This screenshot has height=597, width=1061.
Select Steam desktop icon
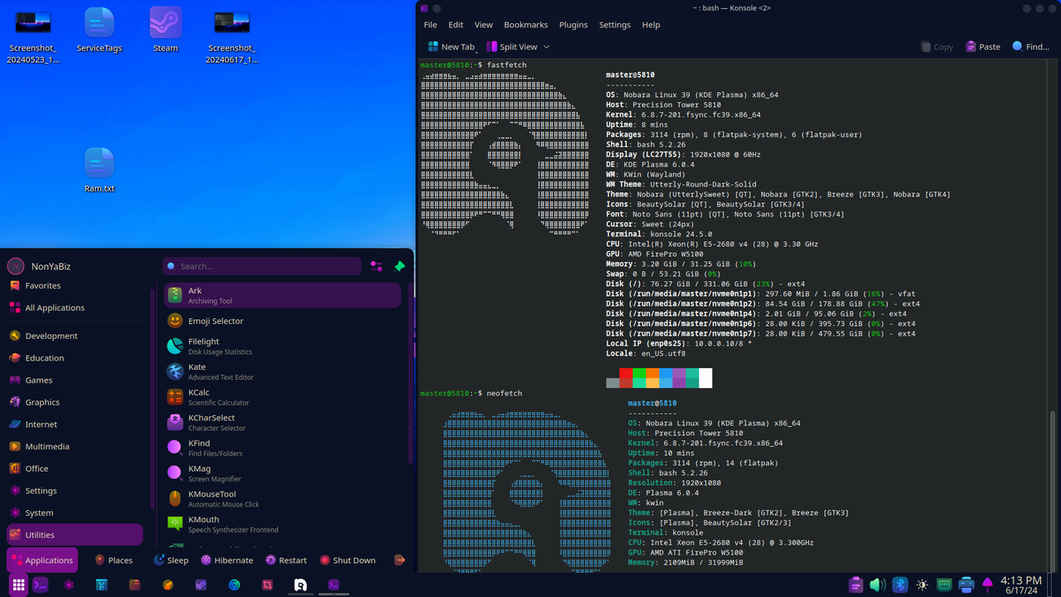(166, 30)
